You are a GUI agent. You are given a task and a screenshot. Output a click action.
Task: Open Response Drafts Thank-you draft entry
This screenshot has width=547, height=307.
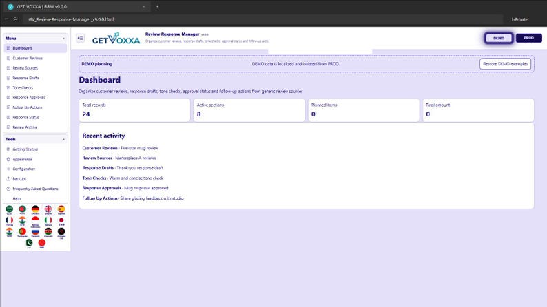click(x=123, y=168)
